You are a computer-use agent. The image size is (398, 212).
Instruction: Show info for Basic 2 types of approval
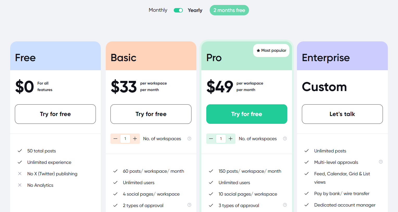click(189, 205)
